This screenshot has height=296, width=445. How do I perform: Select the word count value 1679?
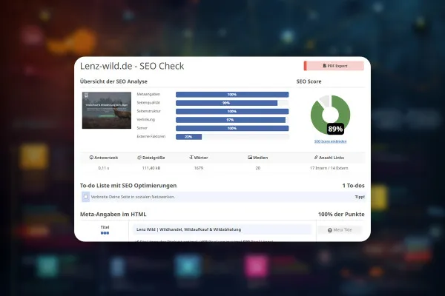pyautogui.click(x=199, y=168)
